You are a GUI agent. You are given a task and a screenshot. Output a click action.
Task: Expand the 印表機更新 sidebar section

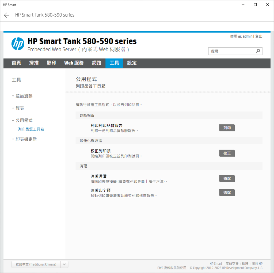tap(24, 139)
